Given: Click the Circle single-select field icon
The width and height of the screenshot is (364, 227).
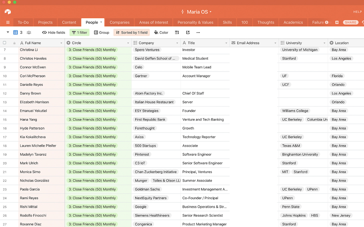Looking at the screenshot, I should click(68, 43).
